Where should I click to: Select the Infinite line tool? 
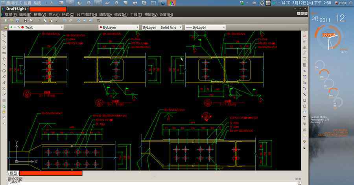pyautogui.click(x=4, y=42)
